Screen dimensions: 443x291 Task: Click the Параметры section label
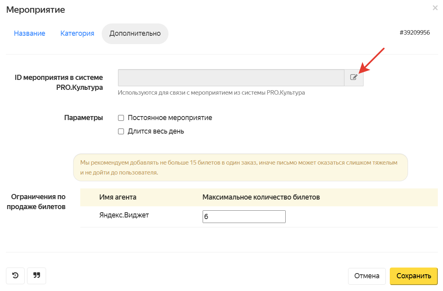point(83,118)
